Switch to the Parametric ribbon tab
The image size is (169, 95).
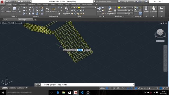[x=31, y=4]
